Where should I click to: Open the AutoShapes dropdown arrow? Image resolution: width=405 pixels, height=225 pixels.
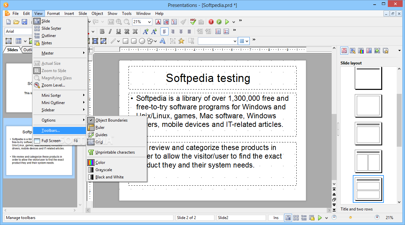(x=156, y=41)
